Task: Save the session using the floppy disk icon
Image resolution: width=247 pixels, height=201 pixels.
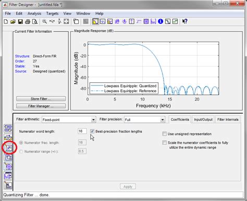Action: (20, 21)
